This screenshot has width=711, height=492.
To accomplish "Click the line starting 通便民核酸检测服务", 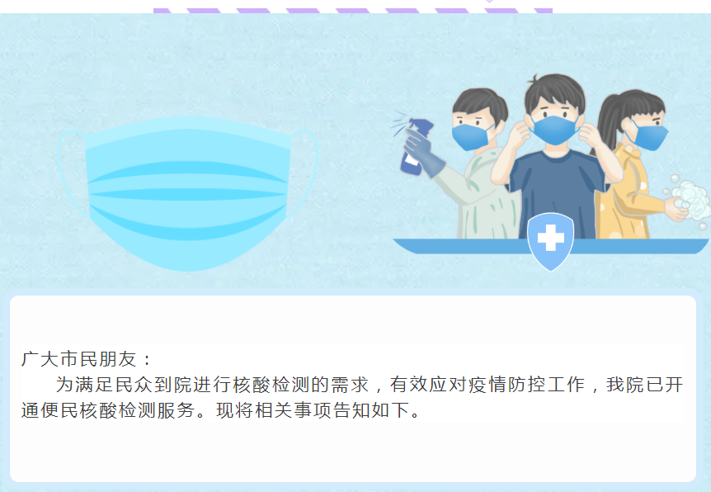I will (221, 410).
